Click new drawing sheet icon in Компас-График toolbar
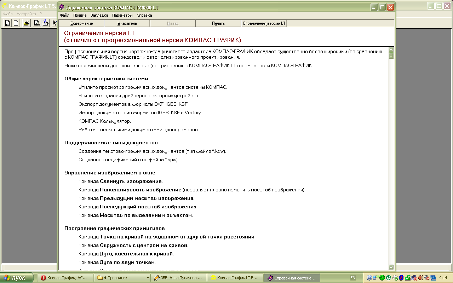This screenshot has width=453, height=283. (7, 23)
